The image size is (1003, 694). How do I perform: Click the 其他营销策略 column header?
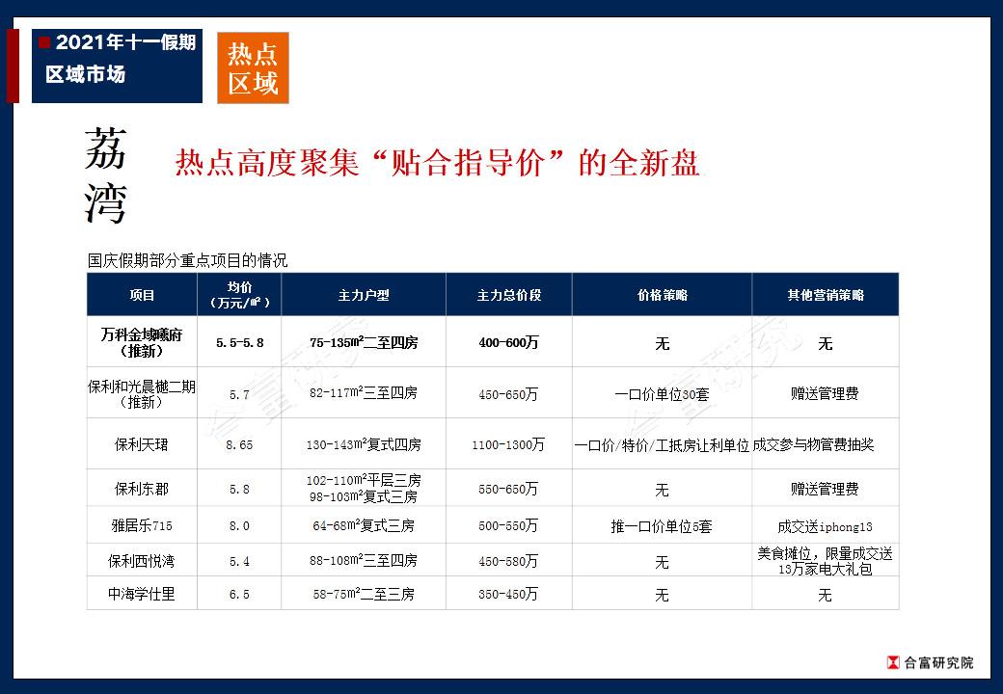click(x=825, y=295)
